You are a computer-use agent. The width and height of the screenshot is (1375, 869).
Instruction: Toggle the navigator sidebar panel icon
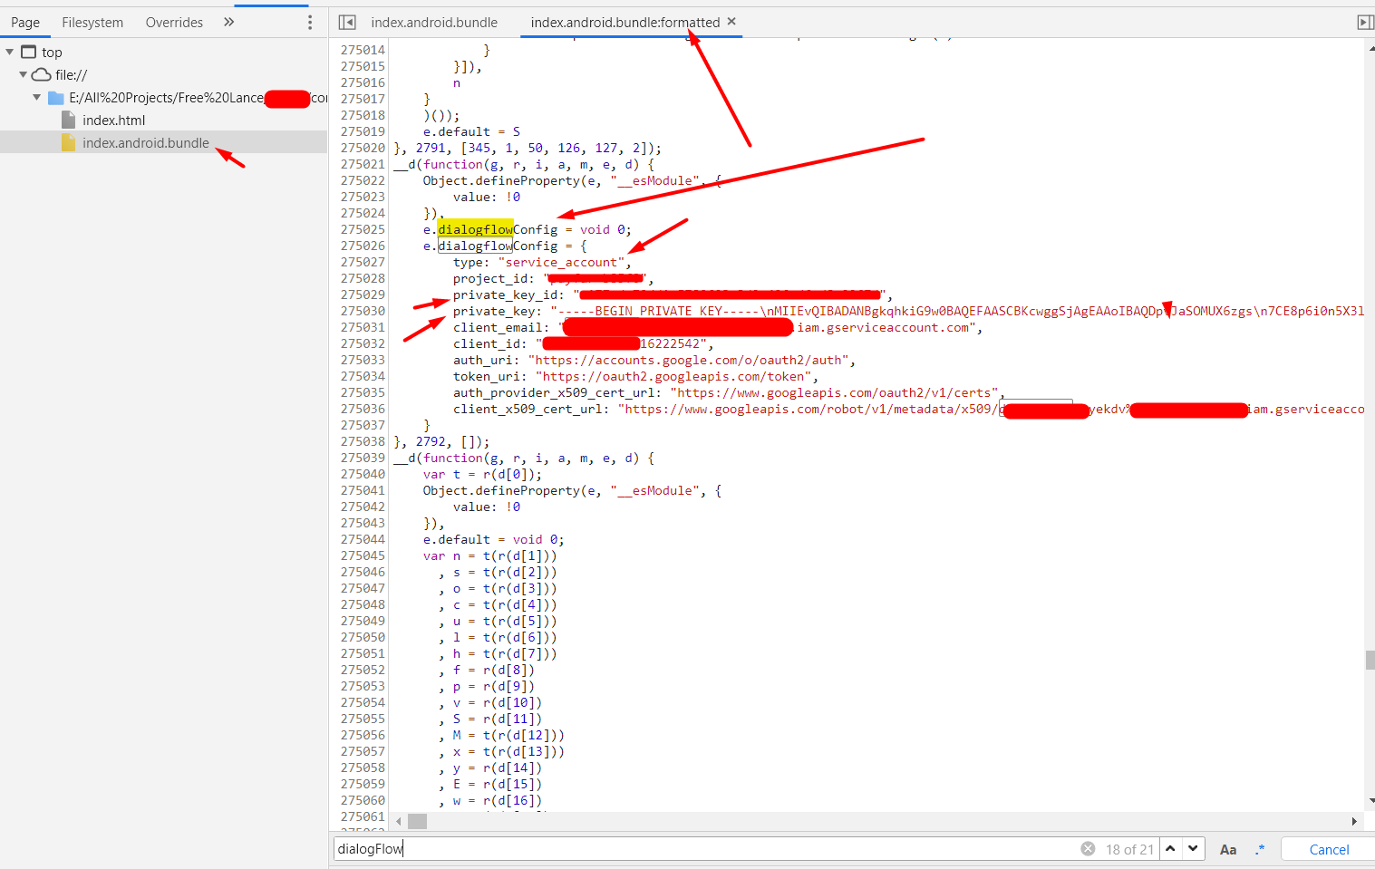(347, 22)
